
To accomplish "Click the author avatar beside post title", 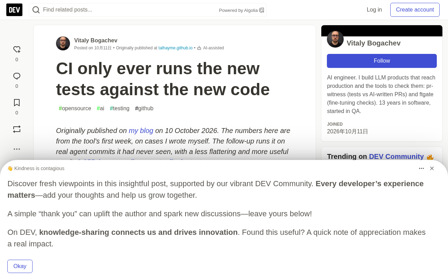I will (x=63, y=43).
